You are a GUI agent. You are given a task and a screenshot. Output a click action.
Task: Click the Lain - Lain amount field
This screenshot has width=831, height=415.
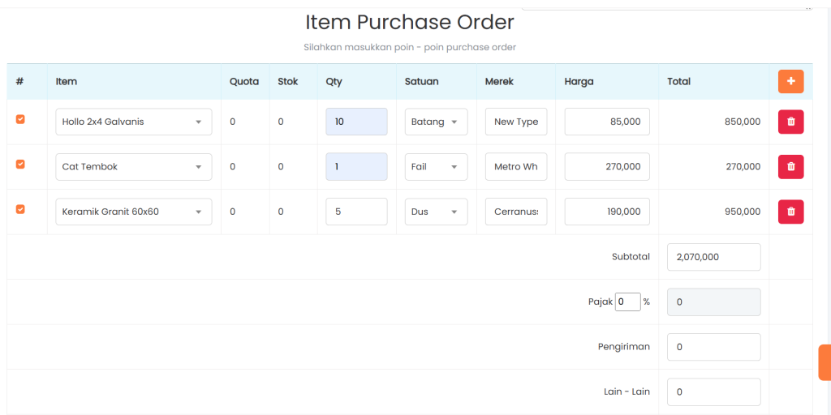(713, 391)
